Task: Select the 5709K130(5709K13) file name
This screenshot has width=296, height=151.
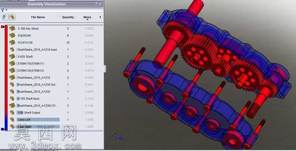Action: [x=31, y=70]
